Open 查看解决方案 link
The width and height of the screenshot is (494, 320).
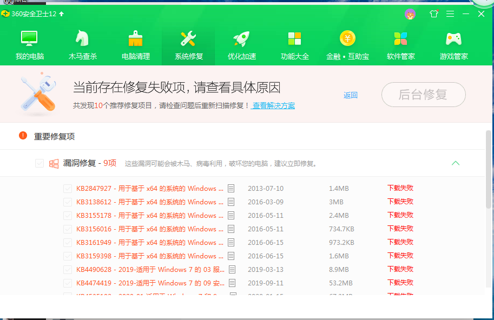[x=273, y=106]
